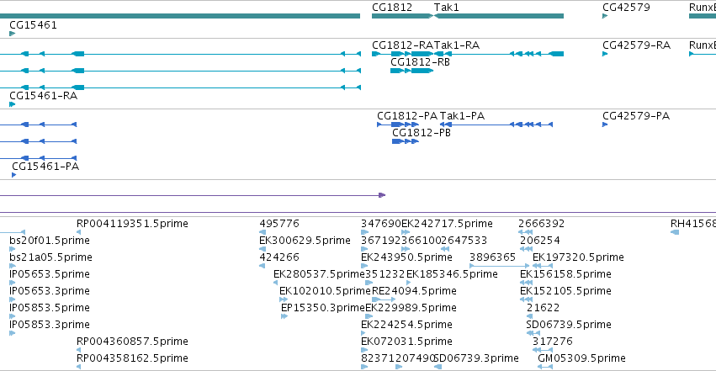
Task: Click the purple arrowhead feature end
Action: [382, 195]
